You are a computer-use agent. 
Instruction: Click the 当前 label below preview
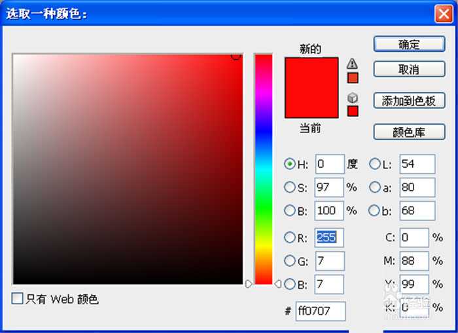pyautogui.click(x=311, y=128)
